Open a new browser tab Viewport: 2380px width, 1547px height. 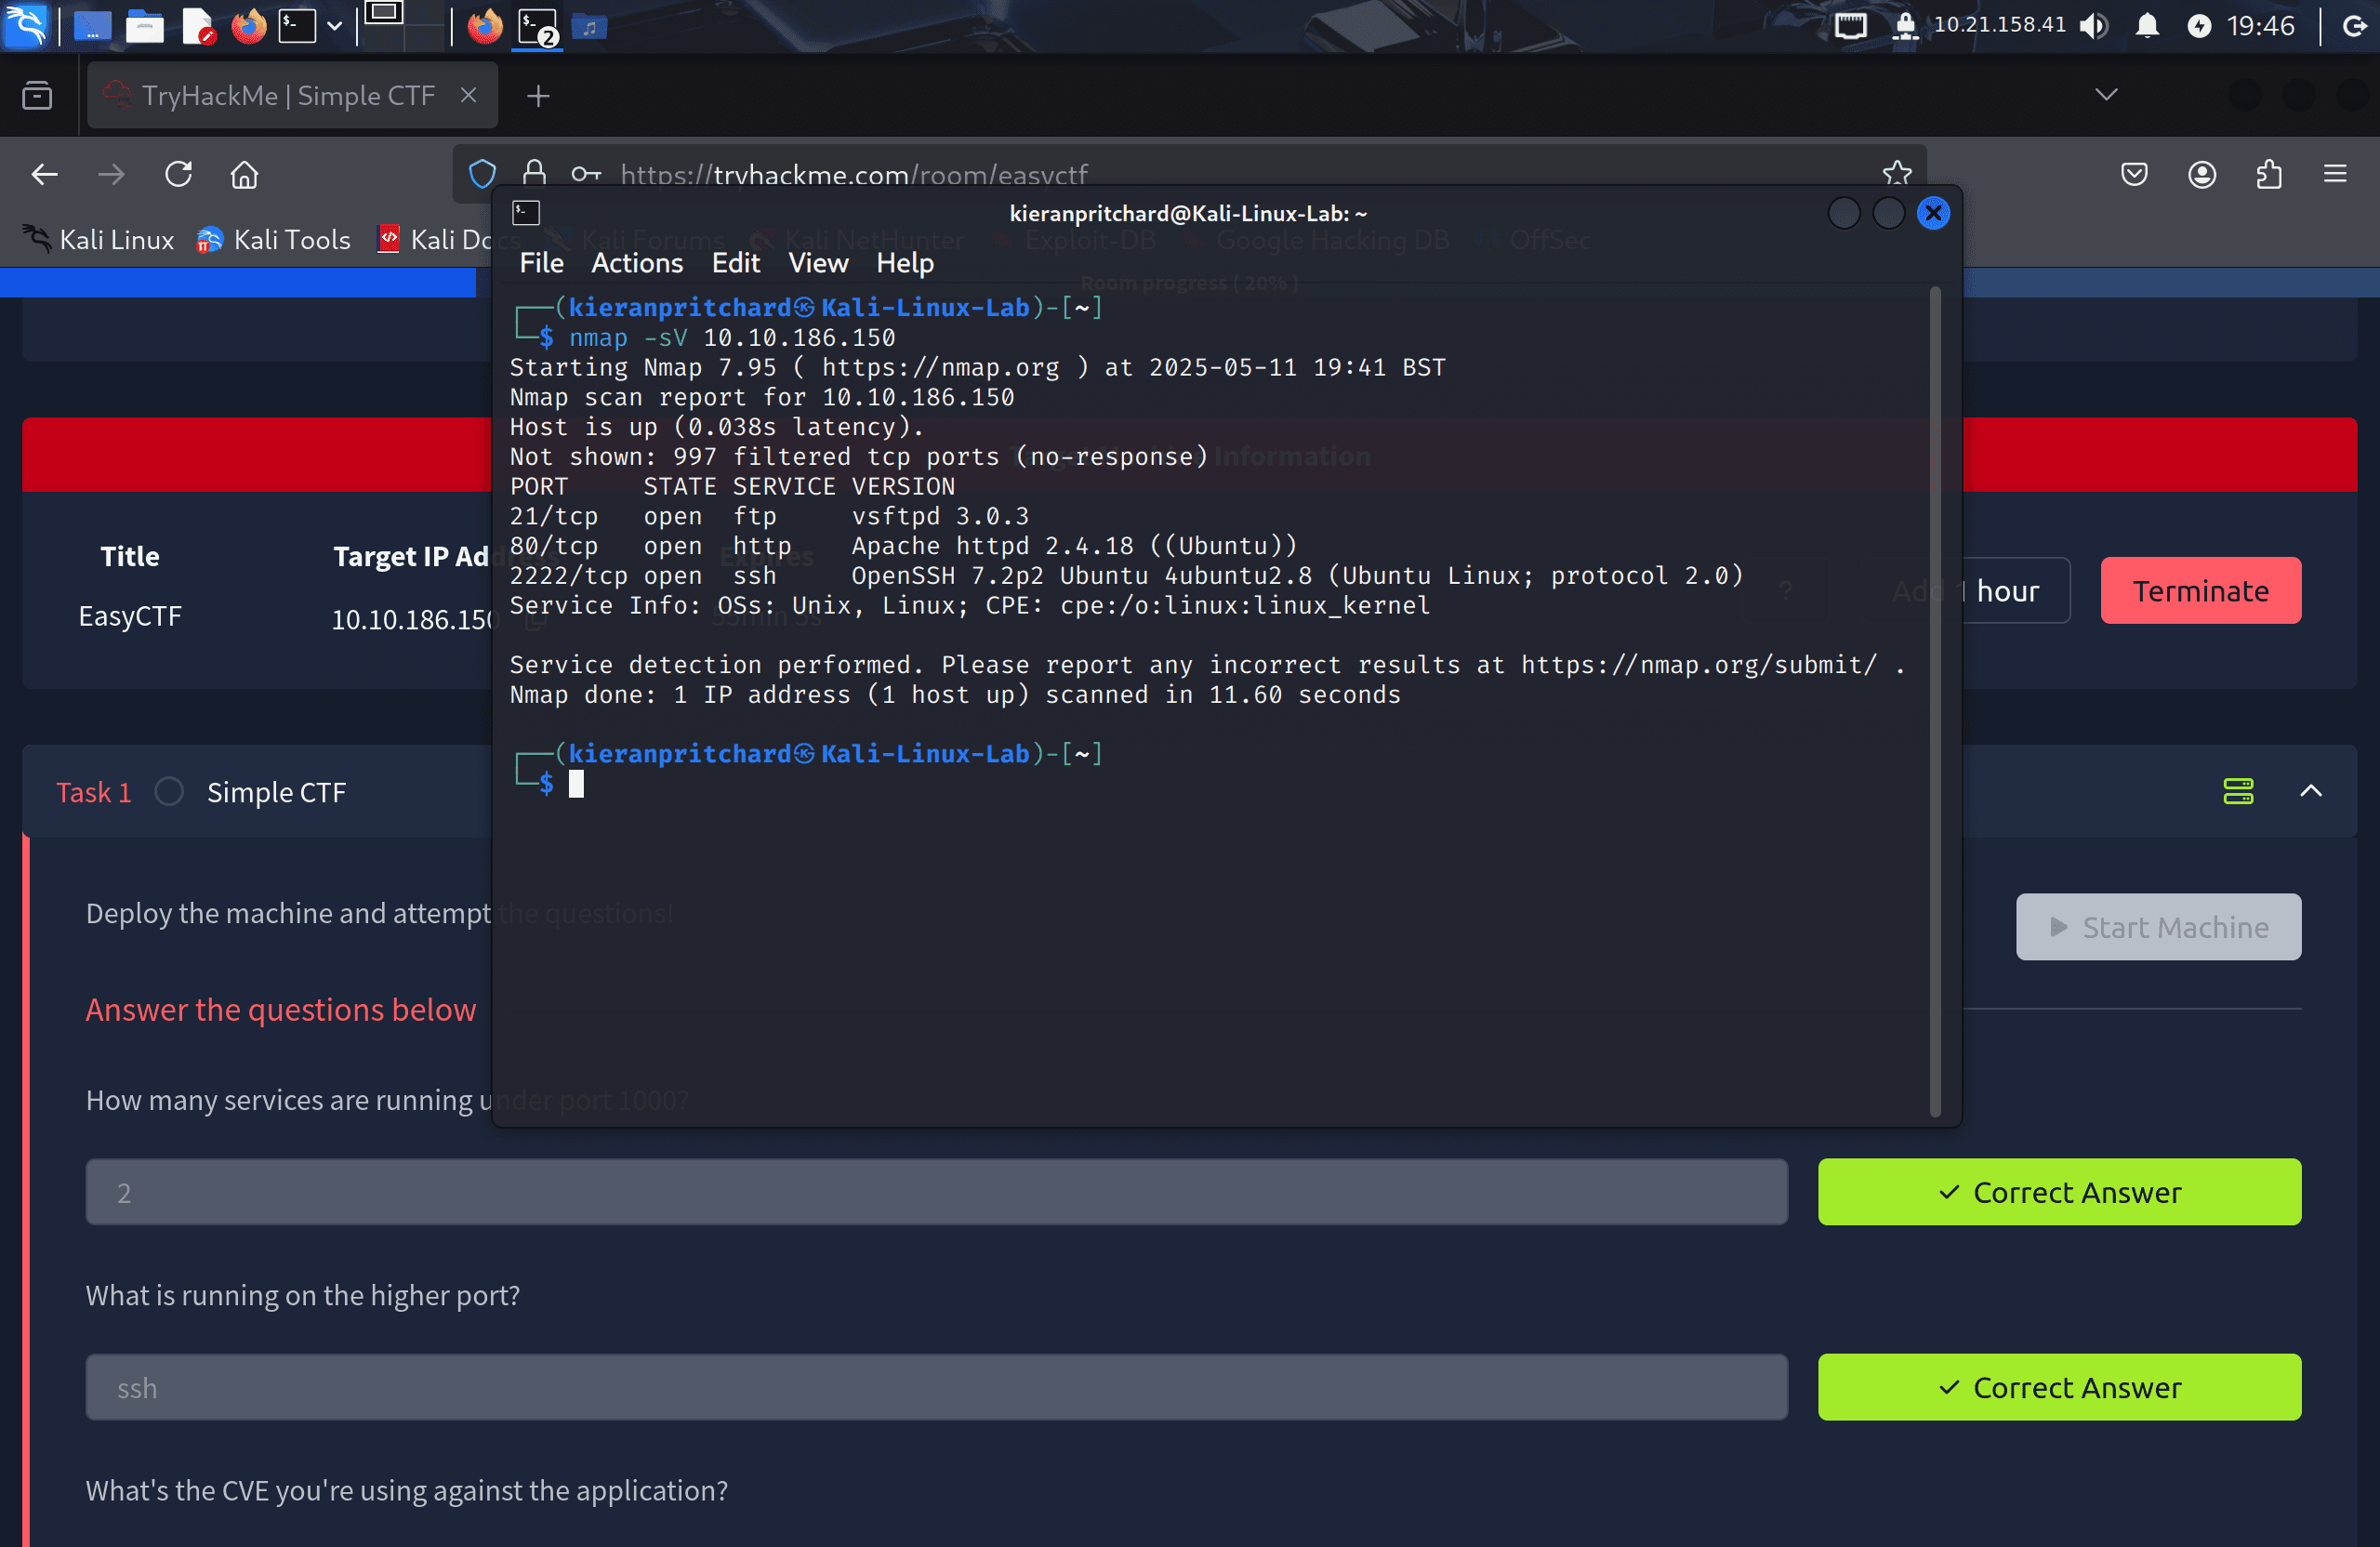[538, 96]
